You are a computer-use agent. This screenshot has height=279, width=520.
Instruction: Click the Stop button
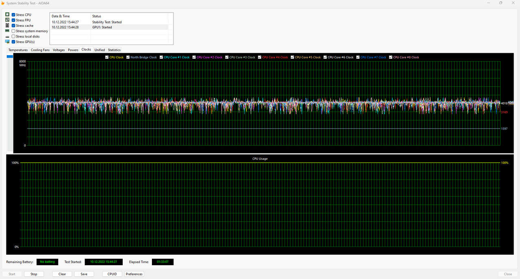tap(34, 274)
